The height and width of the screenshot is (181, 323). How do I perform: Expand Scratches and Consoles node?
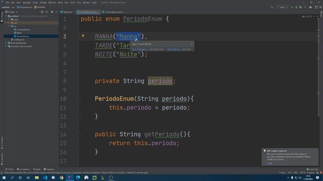[6, 46]
